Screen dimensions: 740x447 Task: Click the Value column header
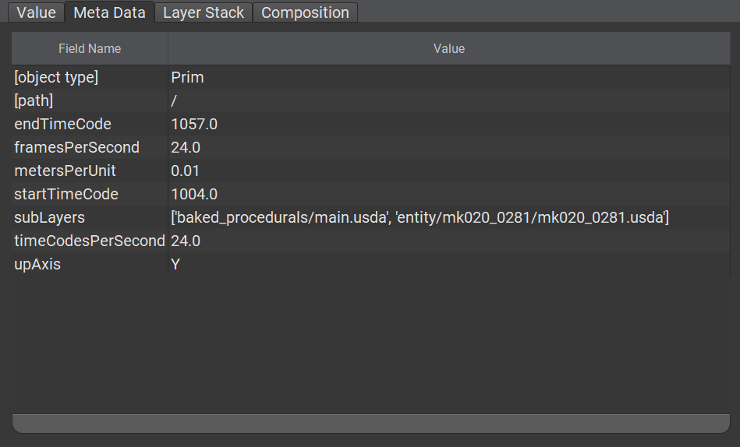point(448,48)
